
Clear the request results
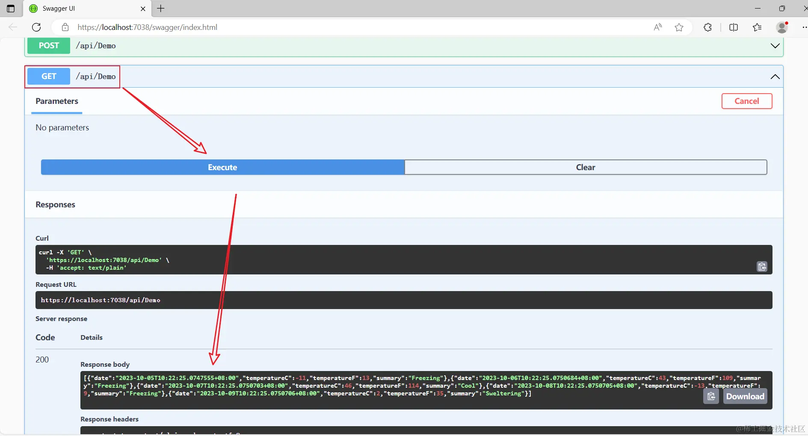coord(586,167)
